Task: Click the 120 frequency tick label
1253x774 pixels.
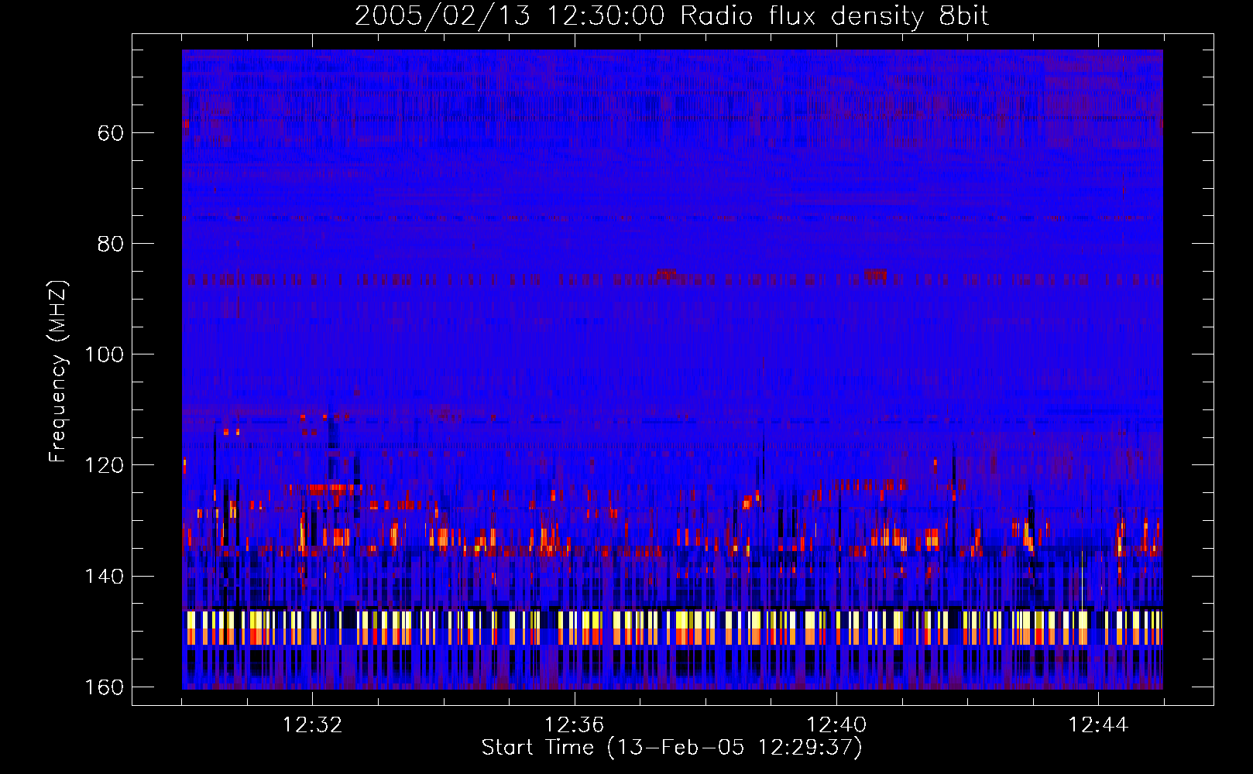Action: (104, 465)
